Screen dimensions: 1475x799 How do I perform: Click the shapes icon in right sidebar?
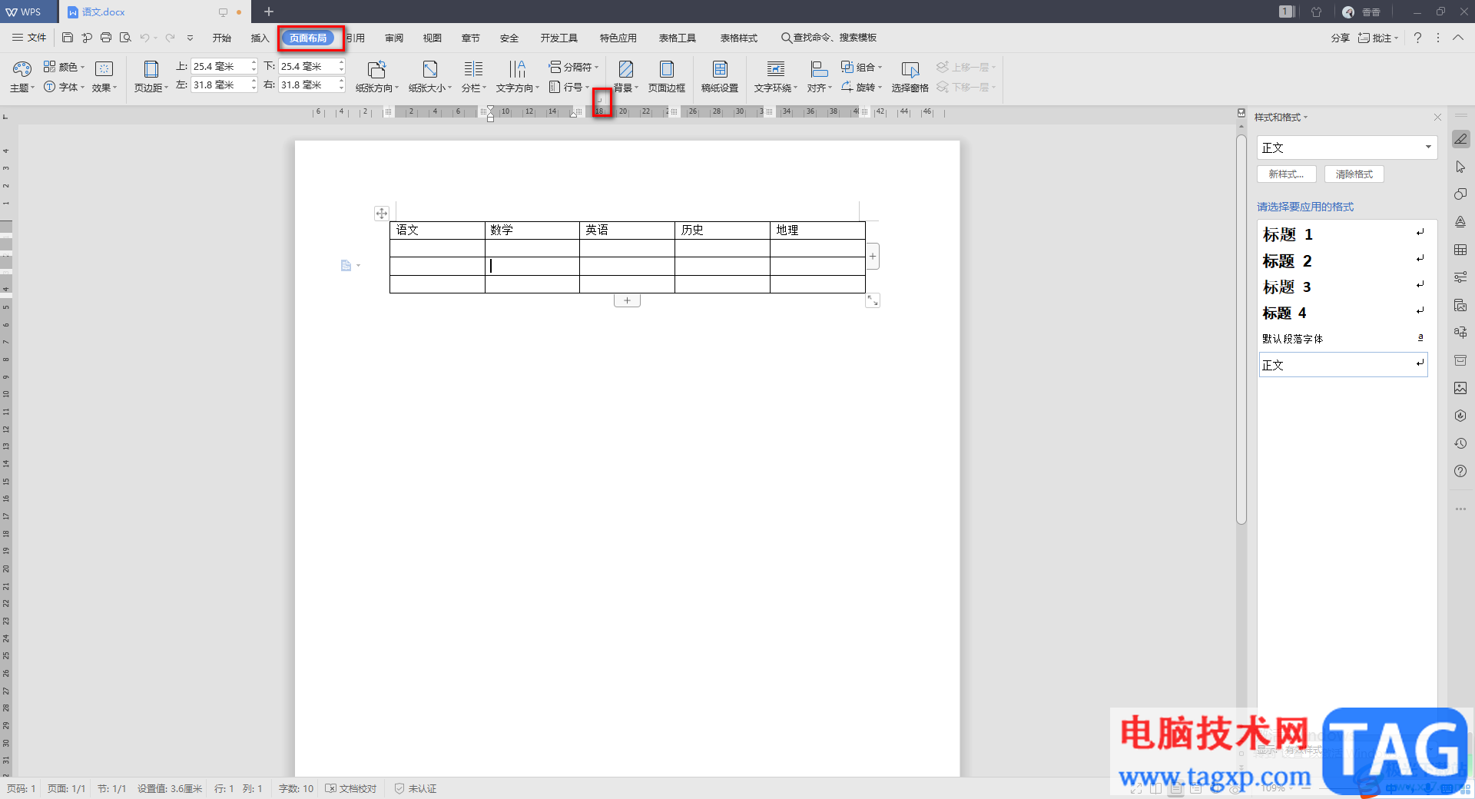click(x=1460, y=194)
